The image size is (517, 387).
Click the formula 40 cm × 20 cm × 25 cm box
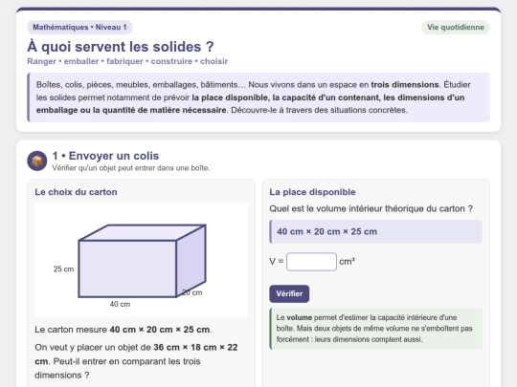pyautogui.click(x=376, y=231)
